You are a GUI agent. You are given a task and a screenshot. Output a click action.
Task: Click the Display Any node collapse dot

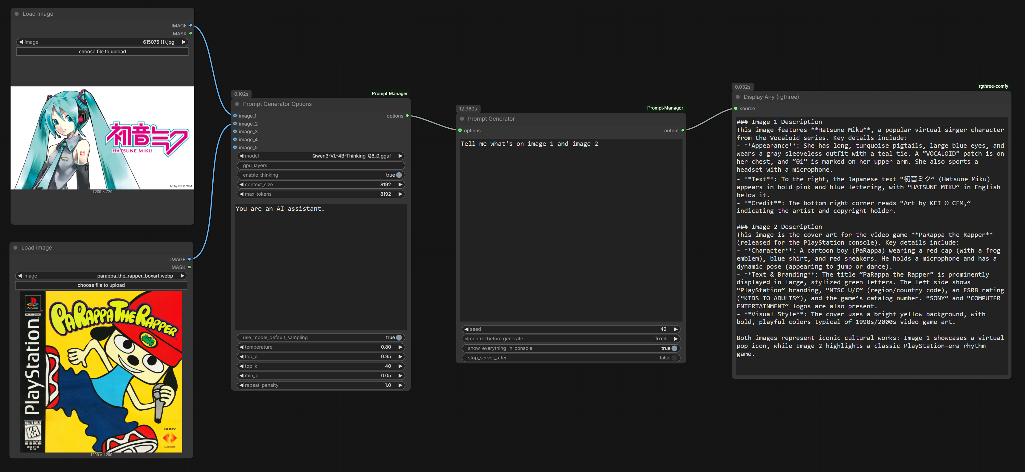(738, 97)
